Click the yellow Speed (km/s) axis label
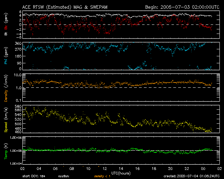The image size is (224, 179). [5, 120]
